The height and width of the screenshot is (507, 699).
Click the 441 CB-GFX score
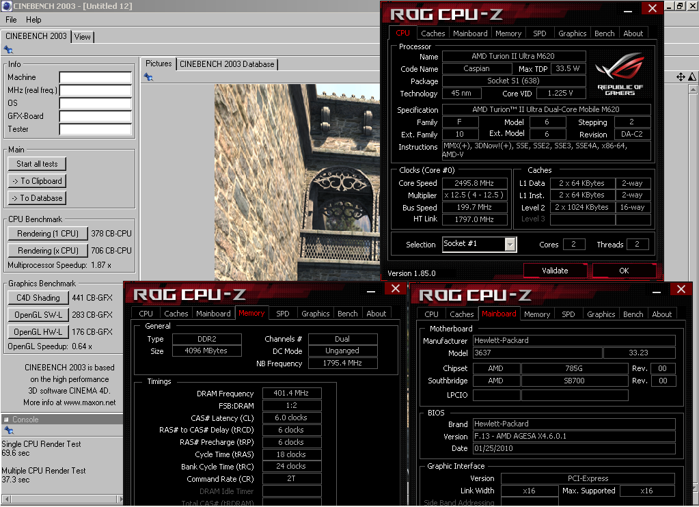[x=92, y=298]
